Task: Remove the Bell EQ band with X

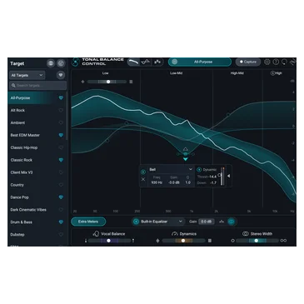Action: coord(143,179)
